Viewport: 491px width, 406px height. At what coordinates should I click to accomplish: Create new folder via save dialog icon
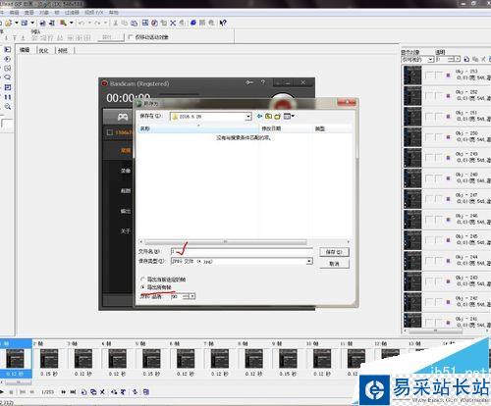tap(278, 116)
